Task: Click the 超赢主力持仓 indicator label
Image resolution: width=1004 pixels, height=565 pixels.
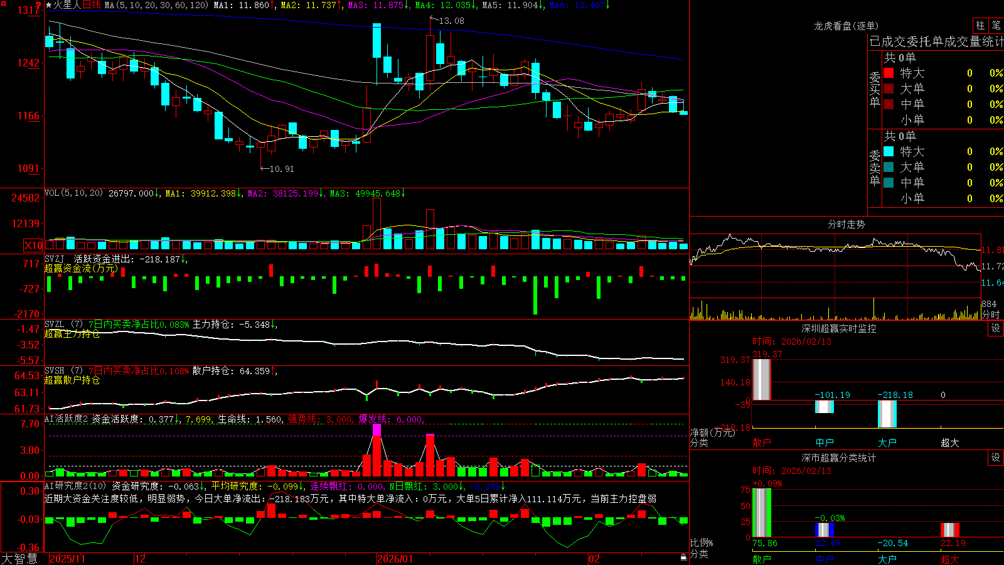Action: point(72,333)
